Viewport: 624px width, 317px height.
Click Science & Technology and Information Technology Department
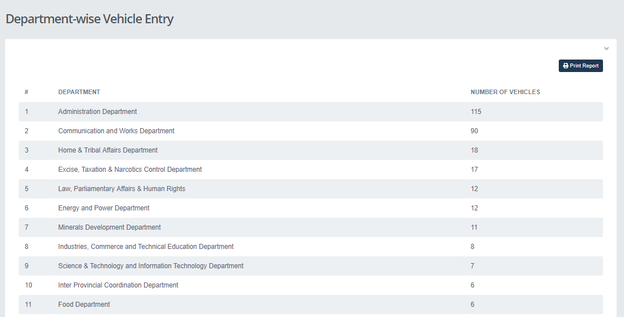(151, 266)
